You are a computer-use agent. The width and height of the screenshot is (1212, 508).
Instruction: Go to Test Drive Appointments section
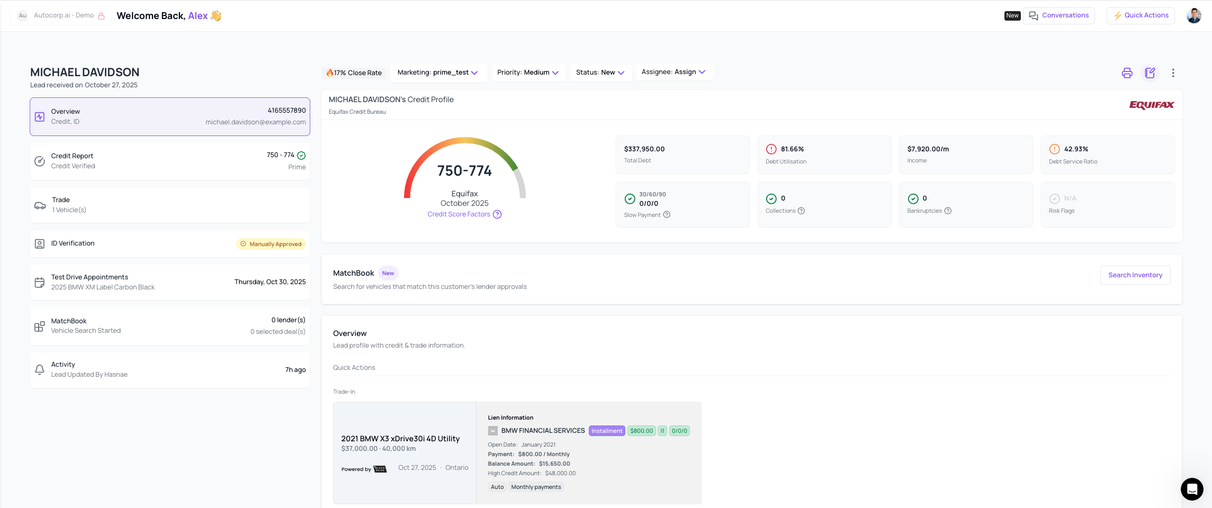(169, 283)
